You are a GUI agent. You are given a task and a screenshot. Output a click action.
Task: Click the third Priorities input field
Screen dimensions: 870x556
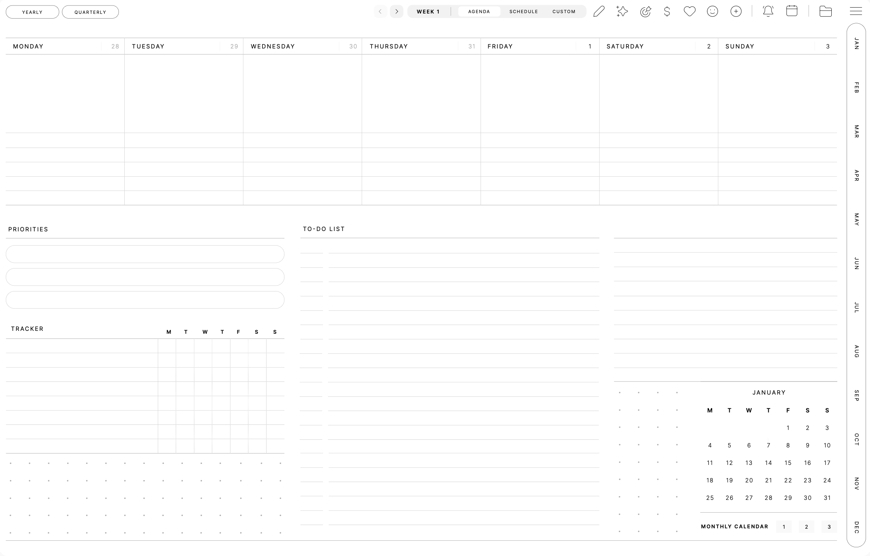tap(145, 300)
